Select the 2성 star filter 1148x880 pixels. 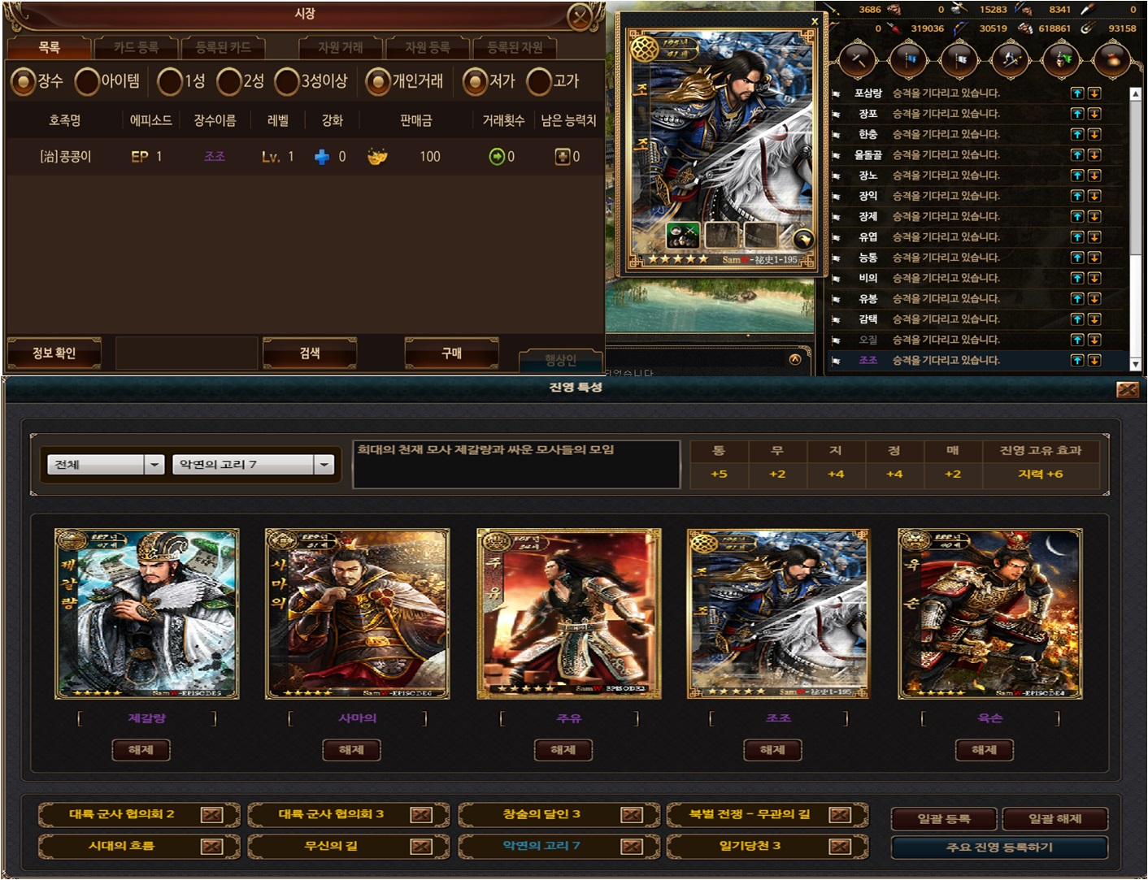coord(229,81)
